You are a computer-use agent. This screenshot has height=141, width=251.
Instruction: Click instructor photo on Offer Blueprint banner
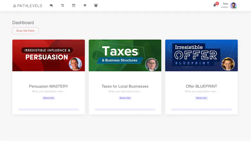coord(228,64)
